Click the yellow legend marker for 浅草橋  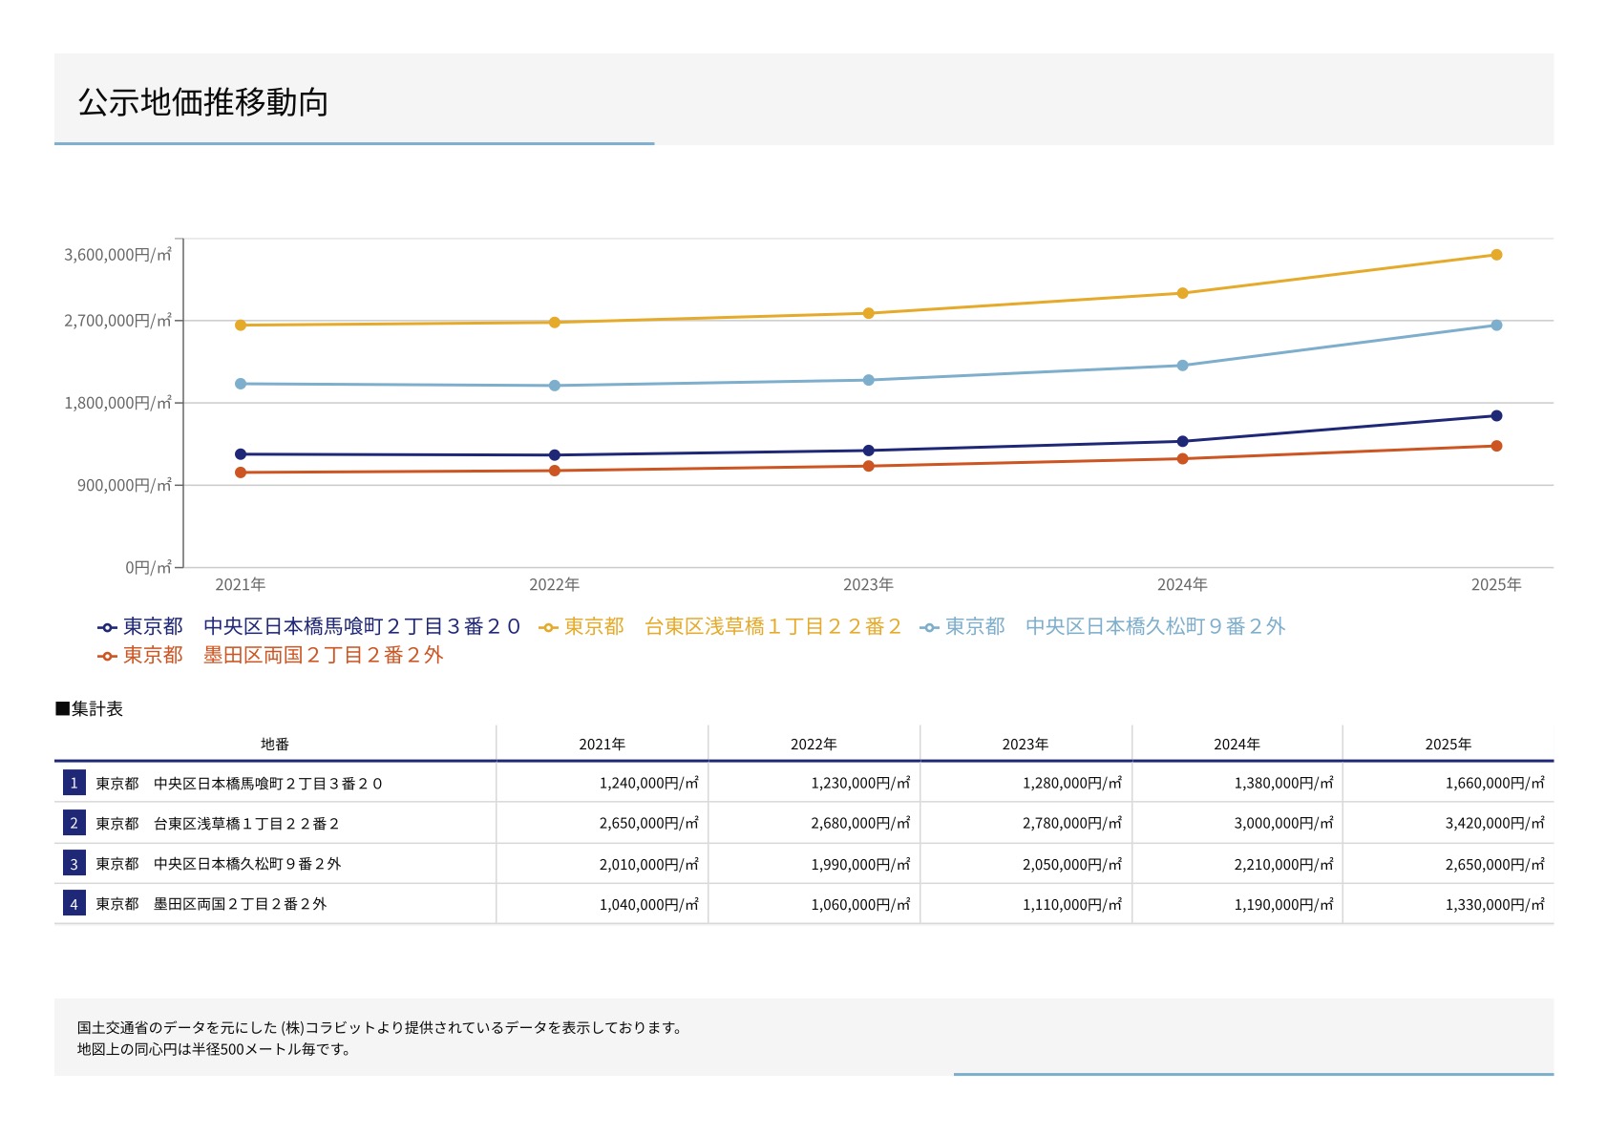[548, 628]
